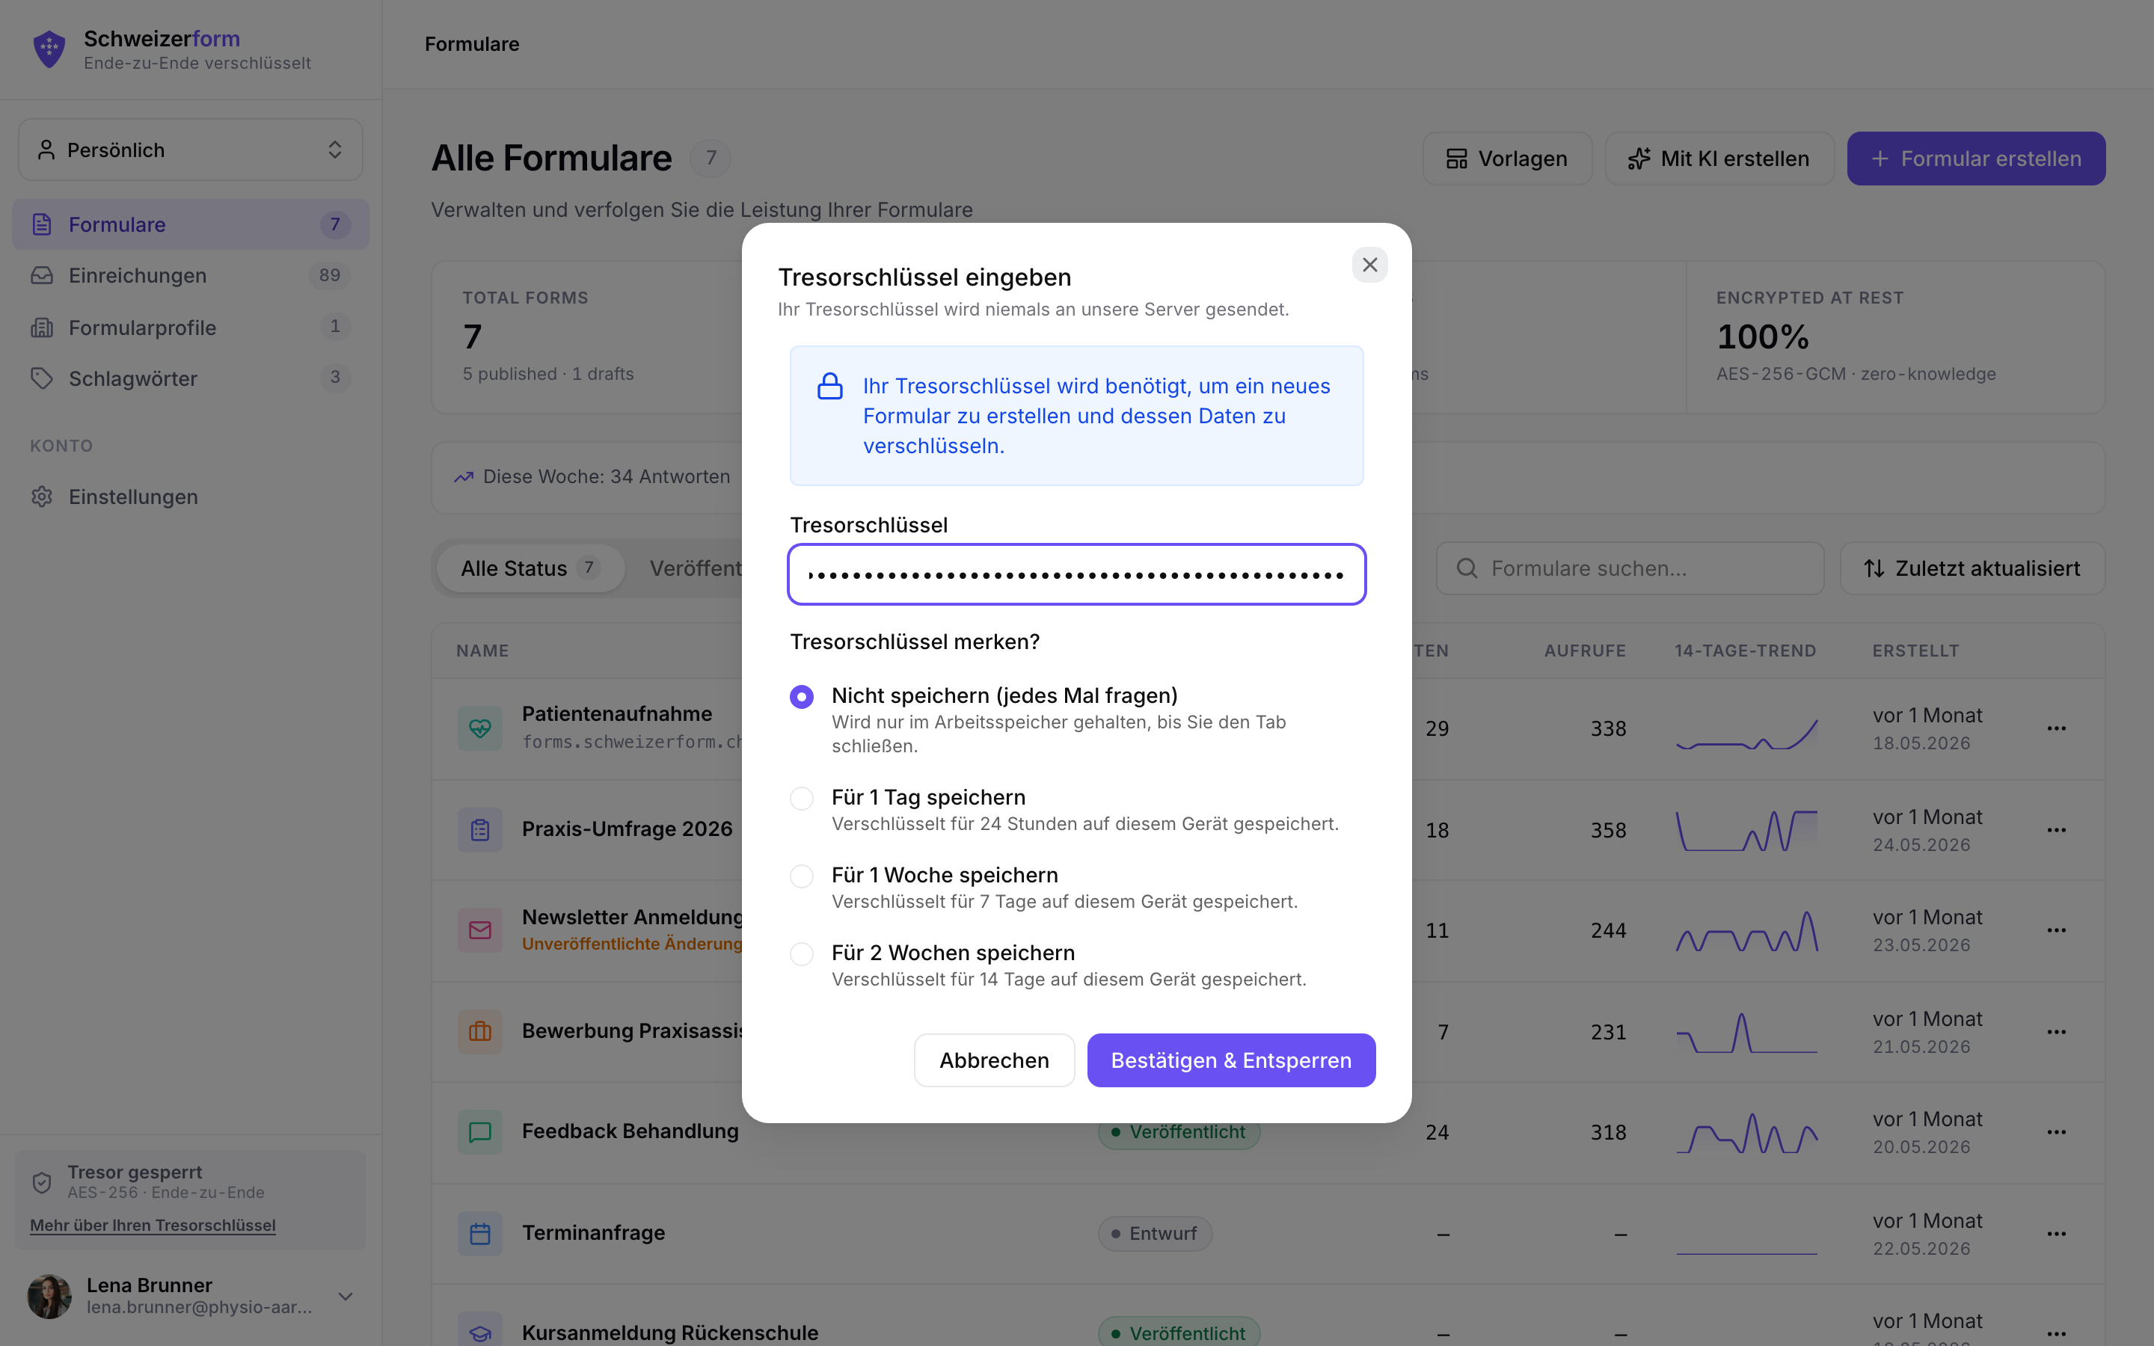Open the 'Mehr über Ihren Tresorschlüssel' link
This screenshot has height=1346, width=2154.
coord(153,1225)
